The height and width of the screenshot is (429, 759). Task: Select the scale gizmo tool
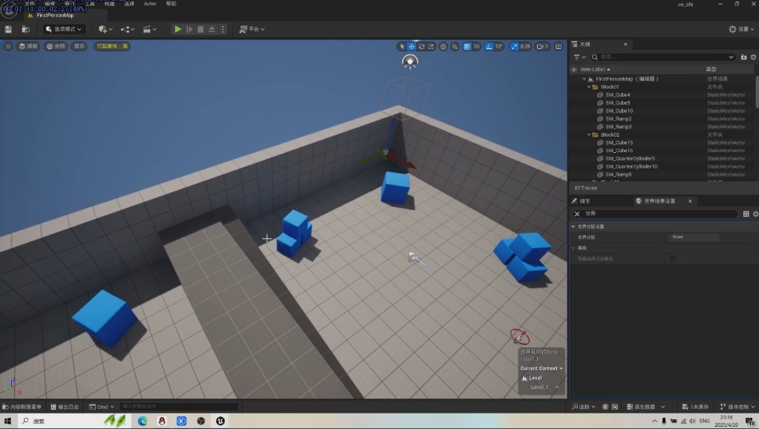pyautogui.click(x=431, y=46)
